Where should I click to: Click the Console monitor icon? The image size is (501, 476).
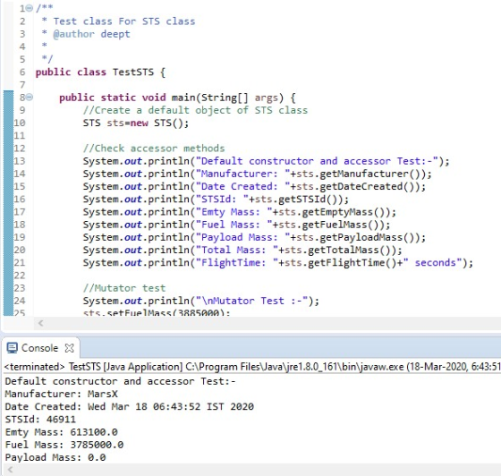[13, 348]
